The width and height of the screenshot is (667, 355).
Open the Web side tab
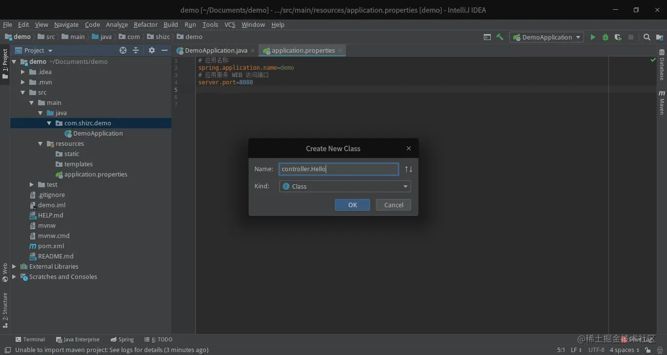(5, 273)
